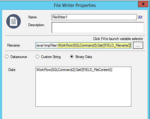The height and width of the screenshot is (119, 150).
Task: Expand options with the >> link
Action: coord(140,17)
